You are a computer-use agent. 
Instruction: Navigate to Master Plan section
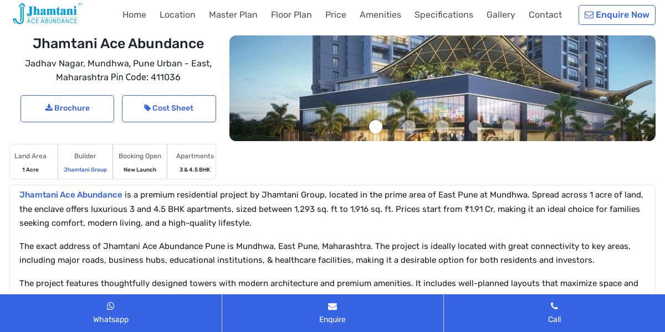tap(233, 15)
